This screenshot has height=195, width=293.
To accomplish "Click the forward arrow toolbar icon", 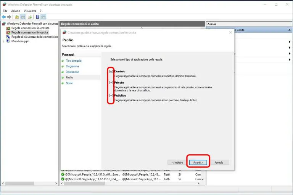I will tap(9, 17).
